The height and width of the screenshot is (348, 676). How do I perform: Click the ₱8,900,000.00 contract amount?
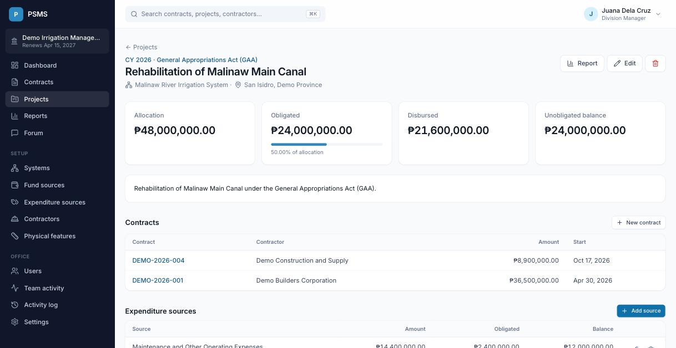click(536, 260)
